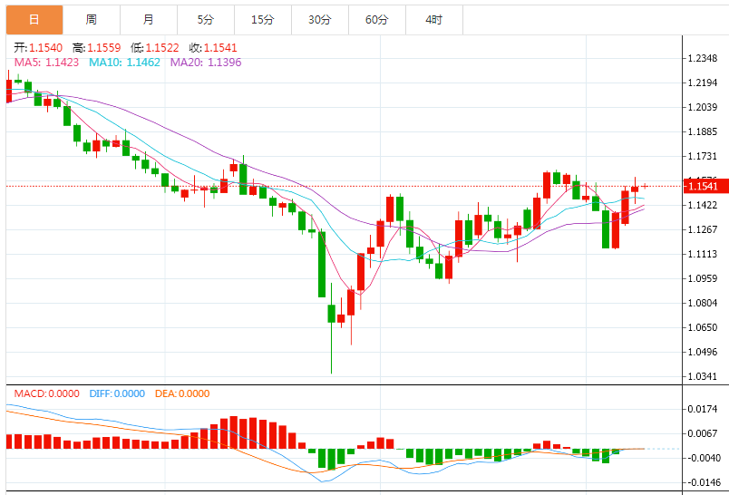
Task: Click the DEA:0.0000 label
Action: [182, 393]
